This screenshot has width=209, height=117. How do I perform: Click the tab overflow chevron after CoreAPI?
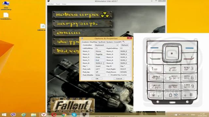pos(123,42)
